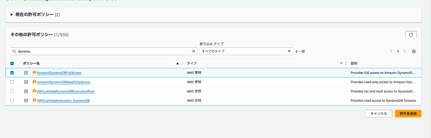The image size is (431, 138).
Task: Go to previous page of policies
Action: tap(391, 51)
